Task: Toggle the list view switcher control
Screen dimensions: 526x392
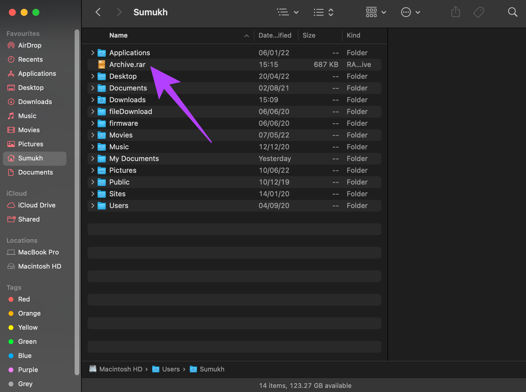Action: click(323, 12)
